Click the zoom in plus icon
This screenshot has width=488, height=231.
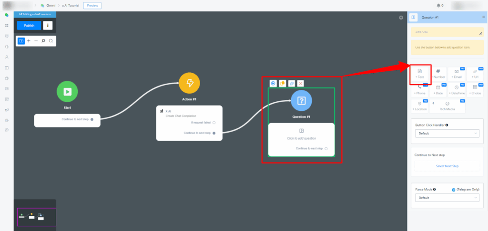[29, 41]
